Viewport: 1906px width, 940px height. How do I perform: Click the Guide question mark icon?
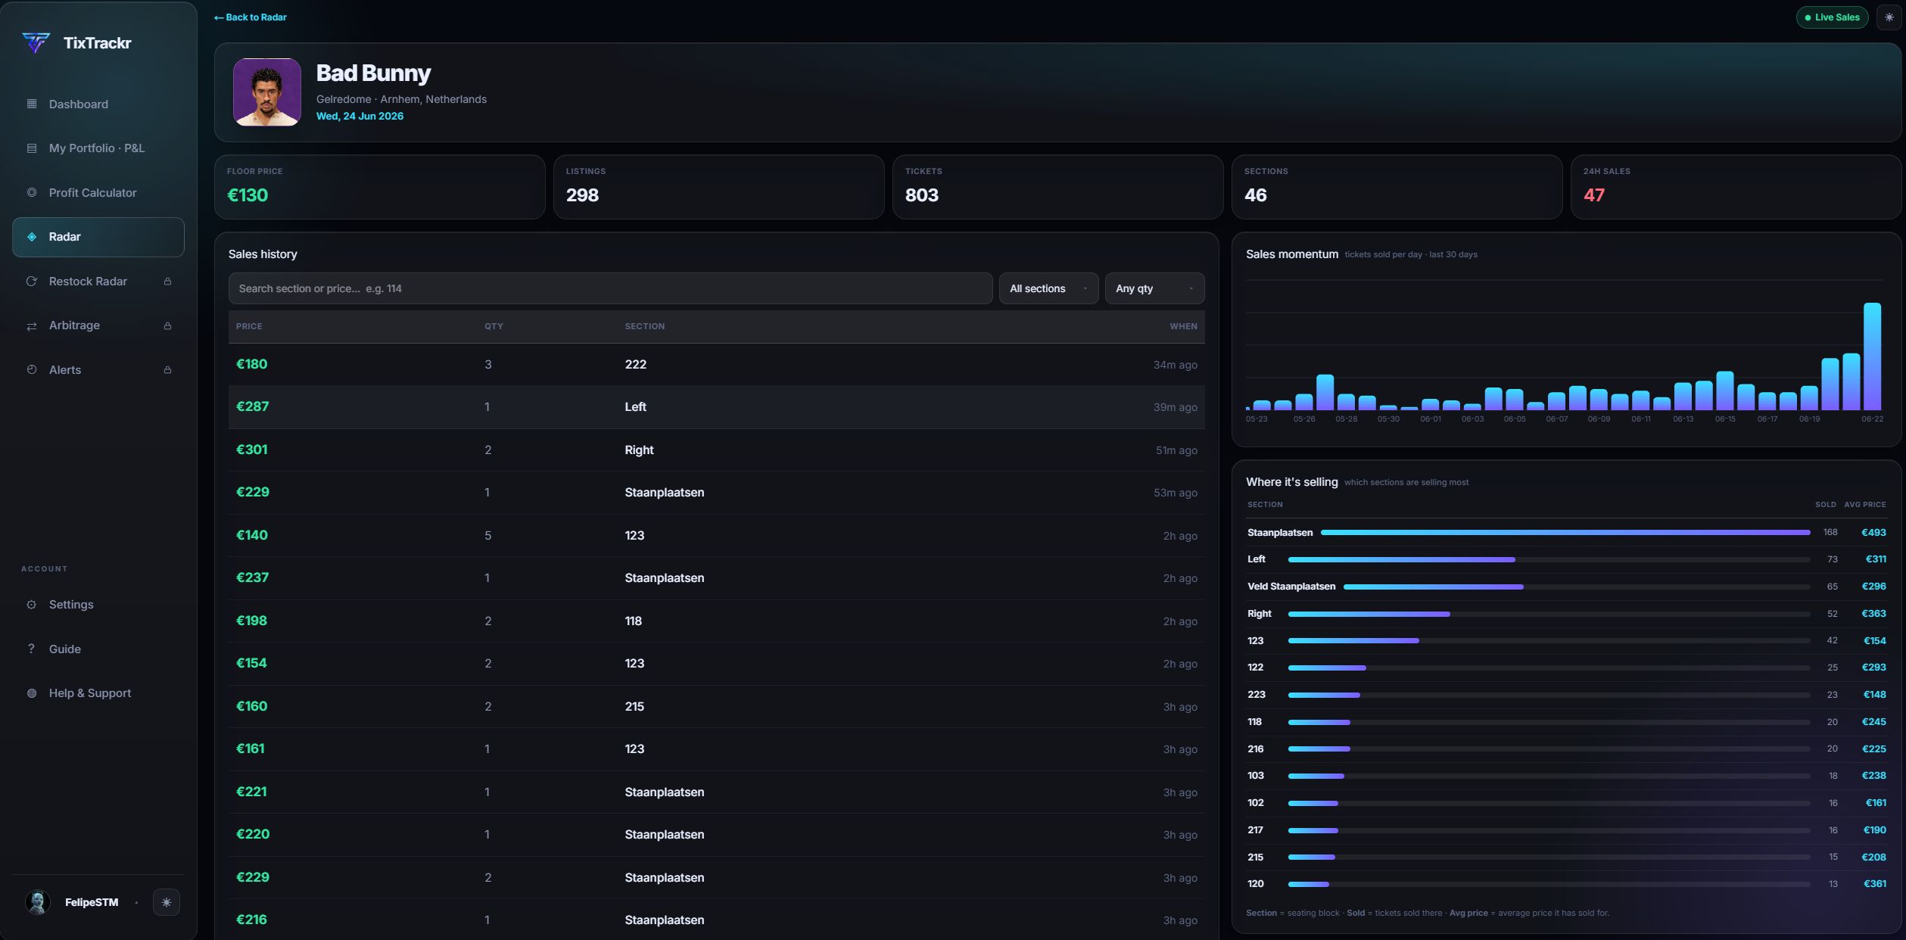pyautogui.click(x=31, y=649)
